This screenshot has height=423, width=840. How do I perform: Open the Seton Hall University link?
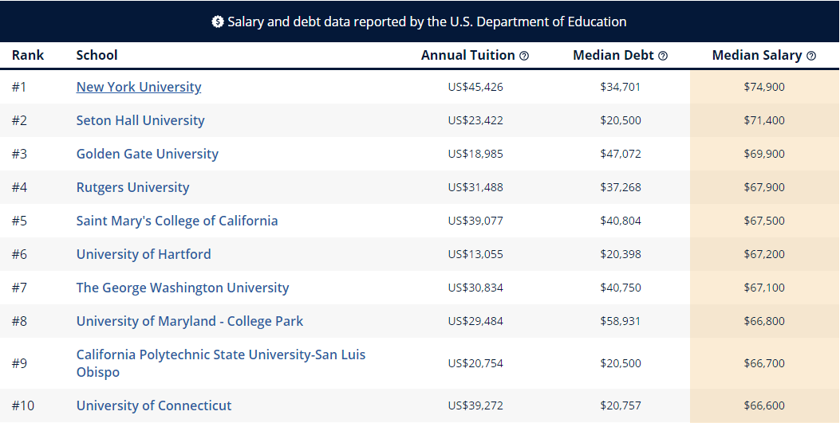tap(140, 120)
